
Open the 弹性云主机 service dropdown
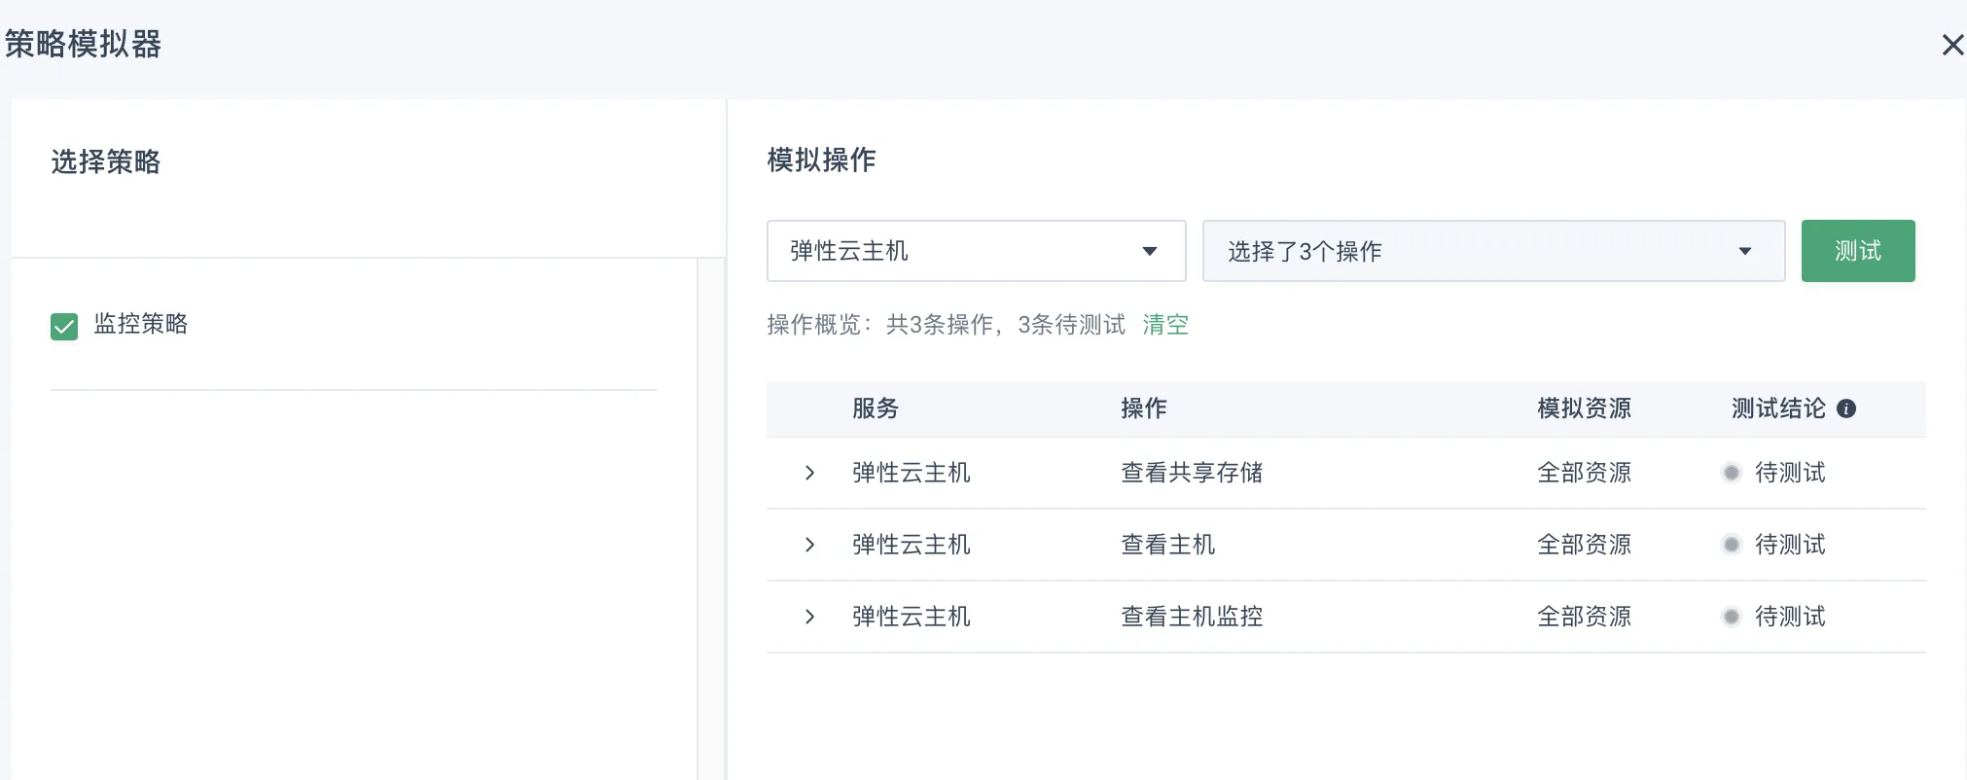click(976, 251)
